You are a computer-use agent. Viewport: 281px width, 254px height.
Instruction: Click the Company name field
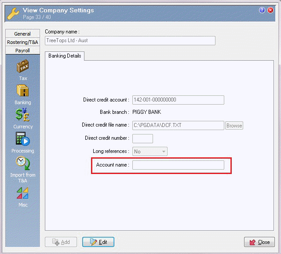(x=130, y=41)
